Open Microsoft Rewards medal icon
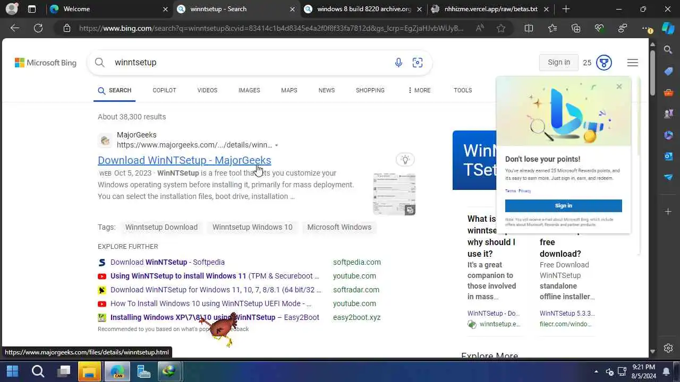 tap(604, 63)
